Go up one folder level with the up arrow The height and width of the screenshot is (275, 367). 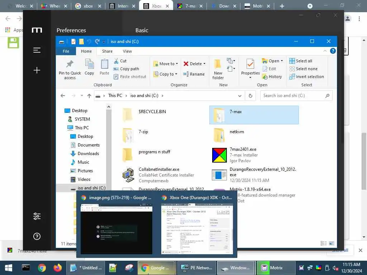point(89,96)
